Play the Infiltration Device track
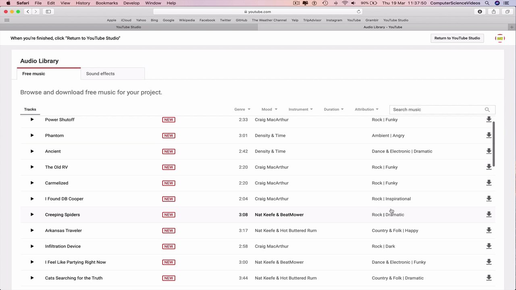 (x=32, y=246)
